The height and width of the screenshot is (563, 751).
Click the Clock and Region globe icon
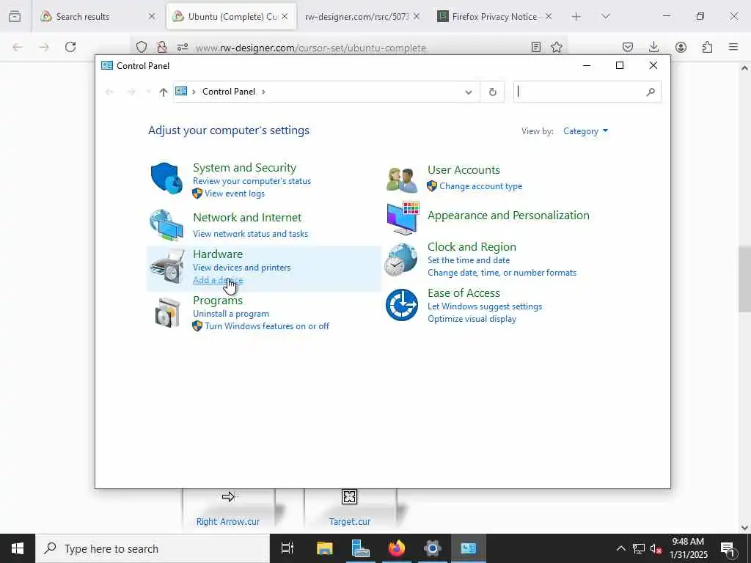click(401, 260)
